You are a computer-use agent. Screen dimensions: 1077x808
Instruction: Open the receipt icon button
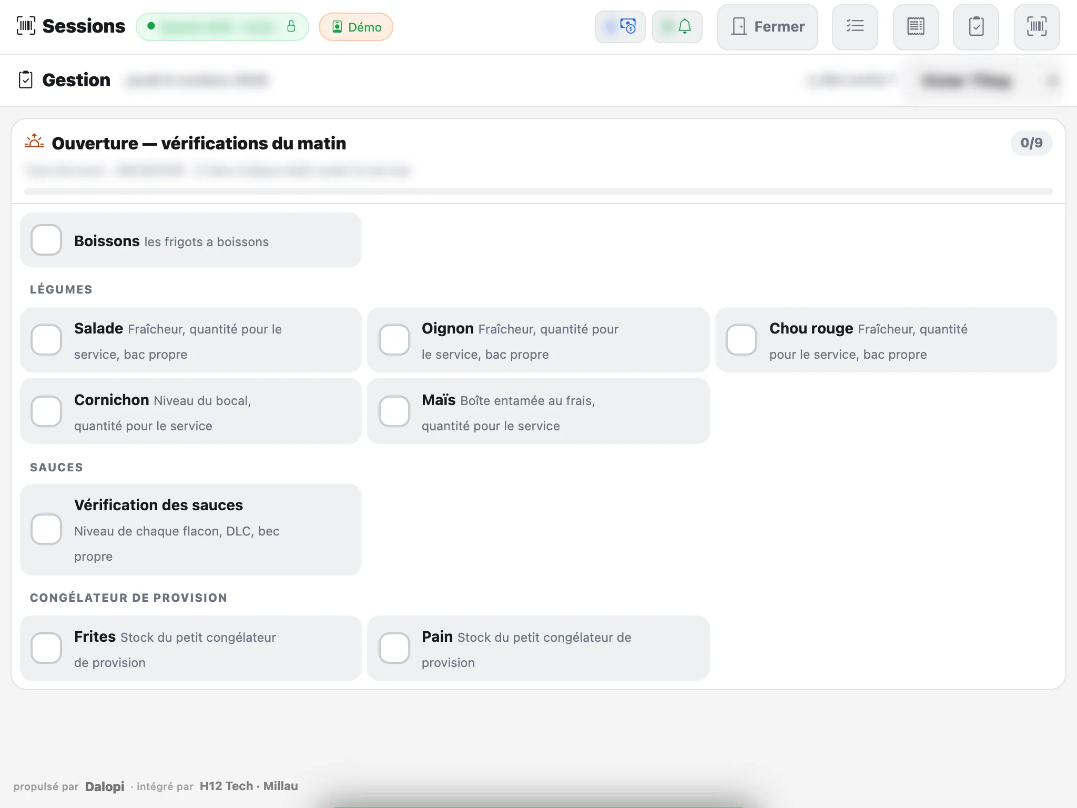[x=916, y=27]
